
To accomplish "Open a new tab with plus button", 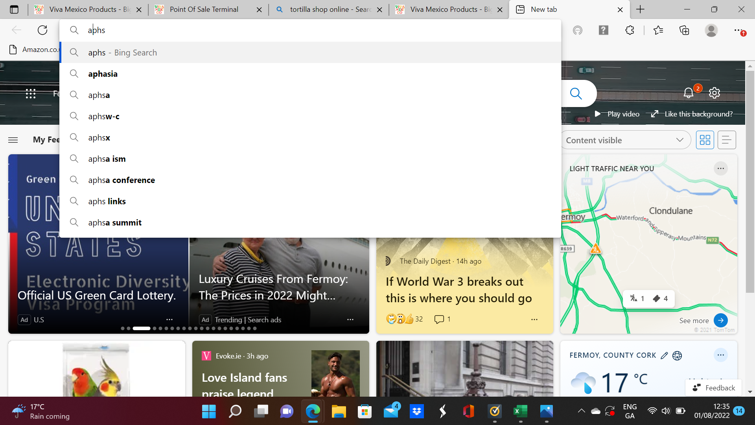I will pos(640,9).
